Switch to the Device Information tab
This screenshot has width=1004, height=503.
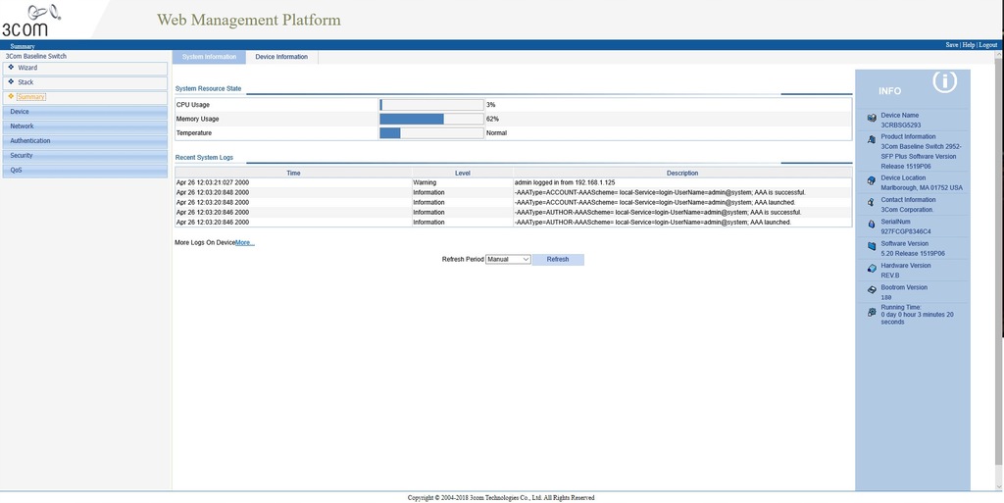(x=281, y=57)
